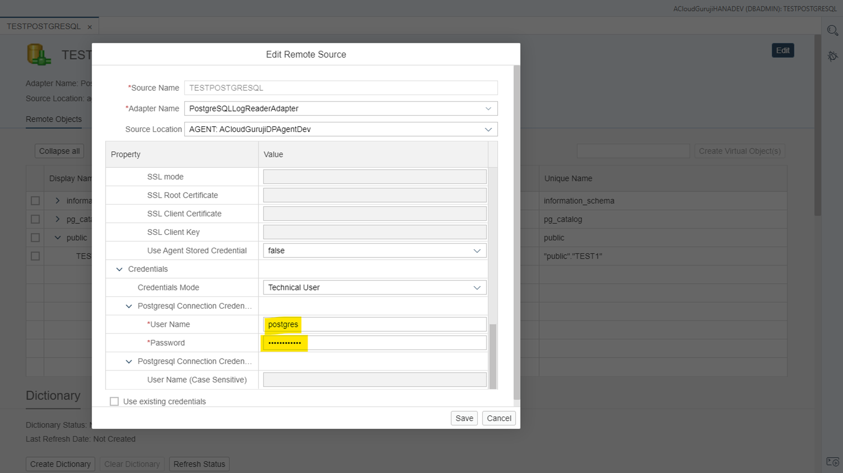Open the Adapter Name dropdown

[x=488, y=109]
